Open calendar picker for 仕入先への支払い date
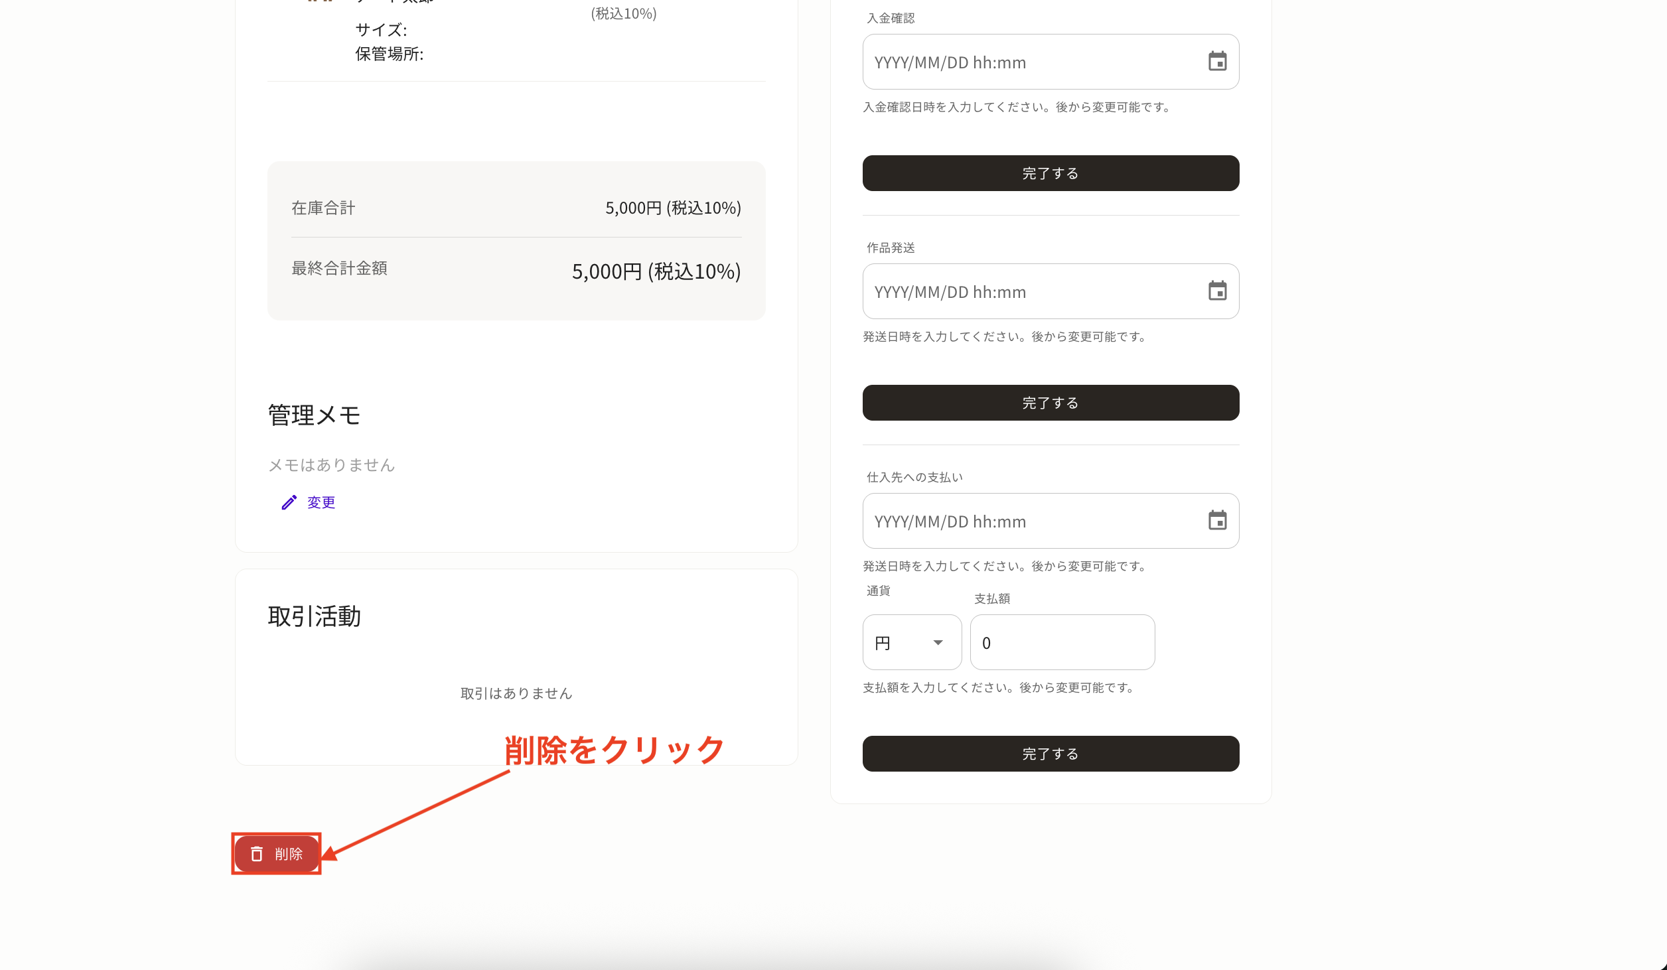 click(1217, 521)
